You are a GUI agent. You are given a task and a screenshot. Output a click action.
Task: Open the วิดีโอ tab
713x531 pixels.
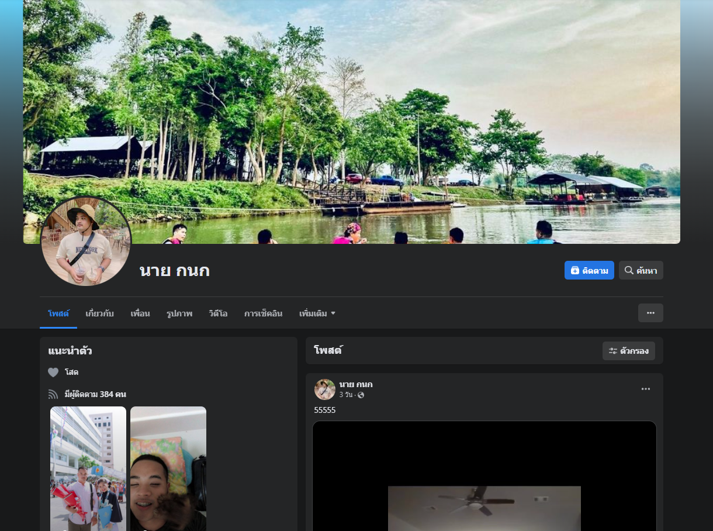(218, 313)
